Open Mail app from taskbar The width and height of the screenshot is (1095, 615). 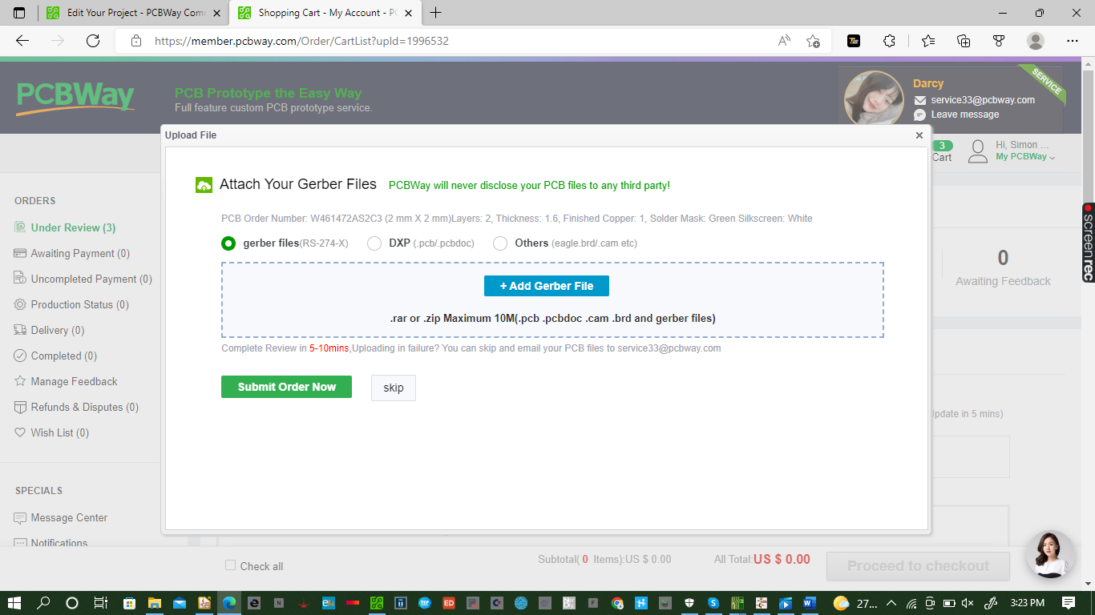coord(179,602)
